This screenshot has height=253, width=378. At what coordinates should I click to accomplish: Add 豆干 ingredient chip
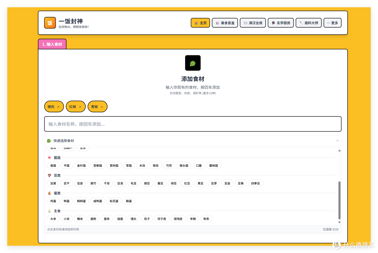click(66, 183)
